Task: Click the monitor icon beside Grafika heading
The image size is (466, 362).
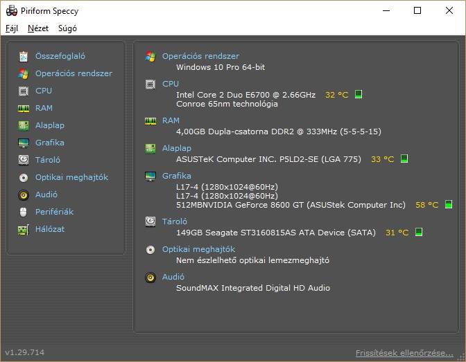Action: 150,177
